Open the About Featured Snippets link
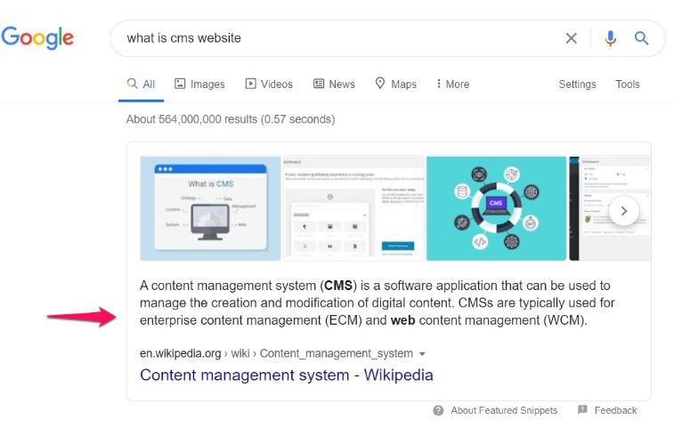674x436 pixels. 504,411
